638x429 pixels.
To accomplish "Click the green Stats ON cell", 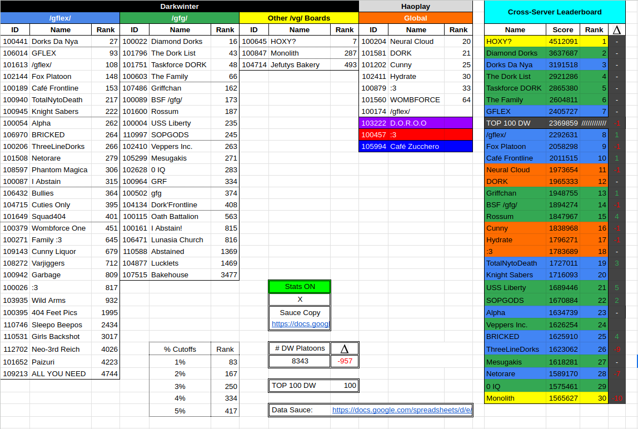I will tap(300, 287).
